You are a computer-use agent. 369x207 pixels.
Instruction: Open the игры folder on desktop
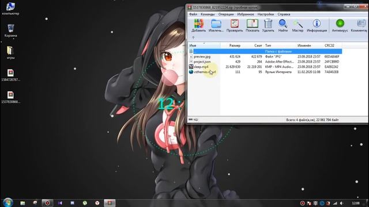(x=10, y=52)
